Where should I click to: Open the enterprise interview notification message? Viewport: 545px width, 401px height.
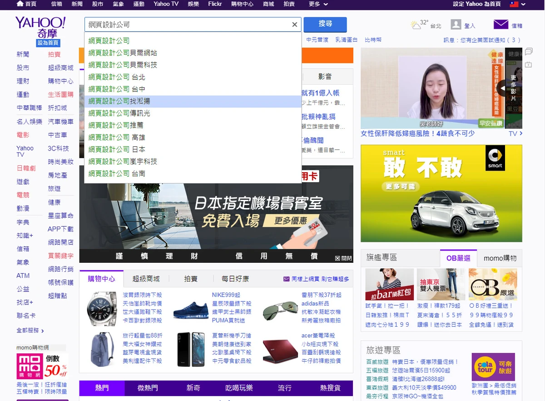click(482, 40)
